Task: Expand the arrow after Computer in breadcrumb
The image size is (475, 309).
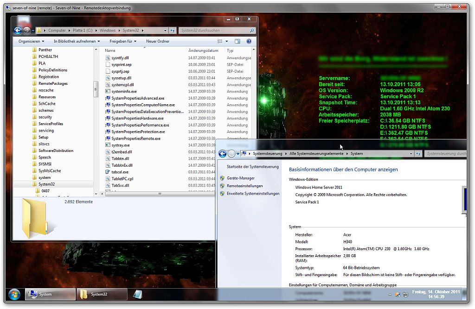Action: tap(69, 30)
